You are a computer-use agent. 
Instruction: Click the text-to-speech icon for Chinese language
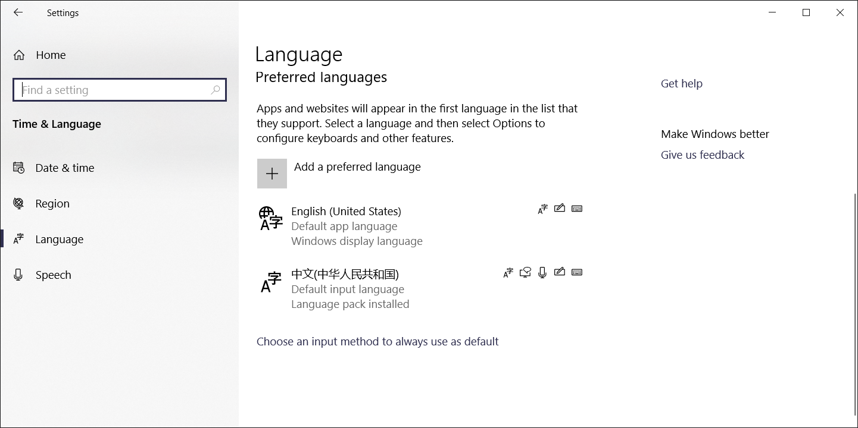point(525,272)
